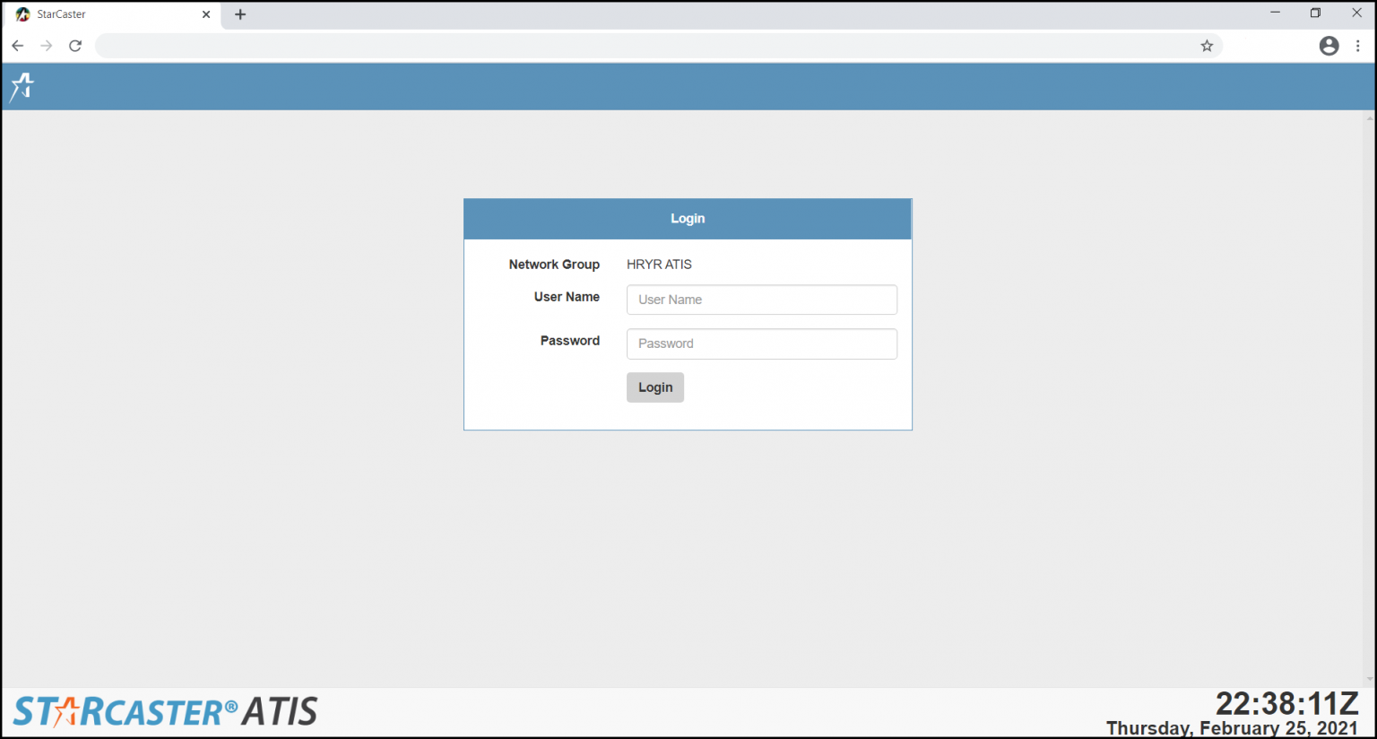1377x739 pixels.
Task: Click the Password input field
Action: [761, 343]
